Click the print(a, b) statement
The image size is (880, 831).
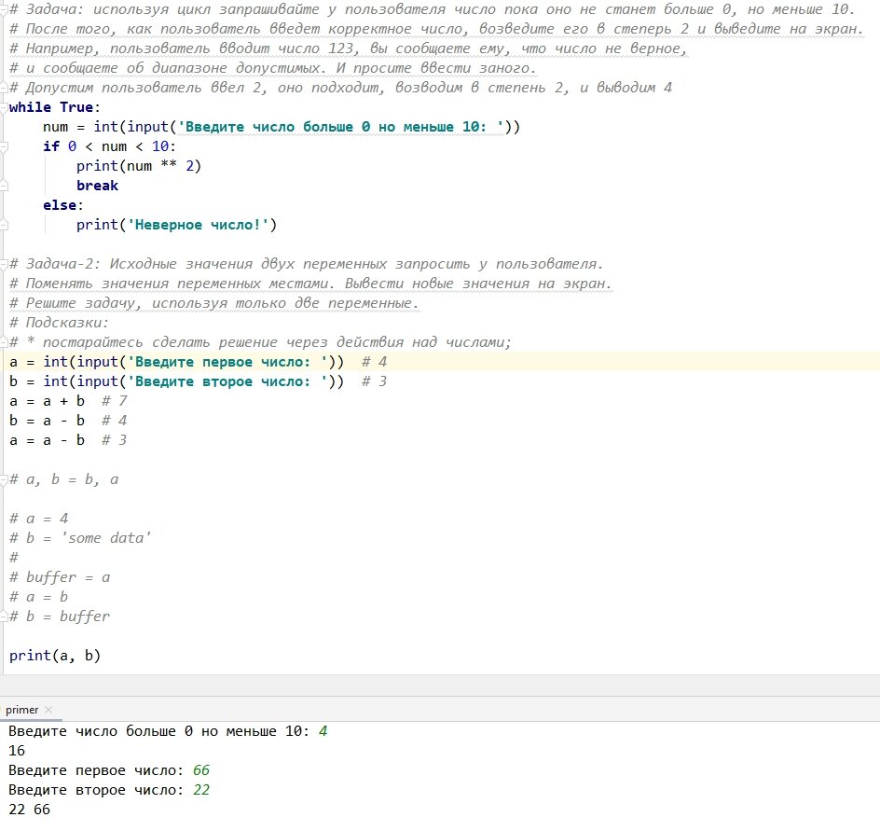pyautogui.click(x=54, y=656)
